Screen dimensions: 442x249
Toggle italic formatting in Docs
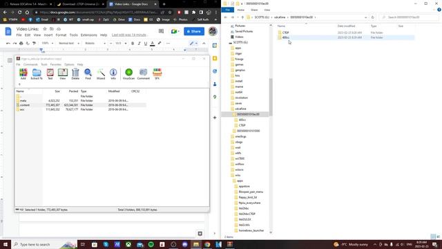[139, 44]
